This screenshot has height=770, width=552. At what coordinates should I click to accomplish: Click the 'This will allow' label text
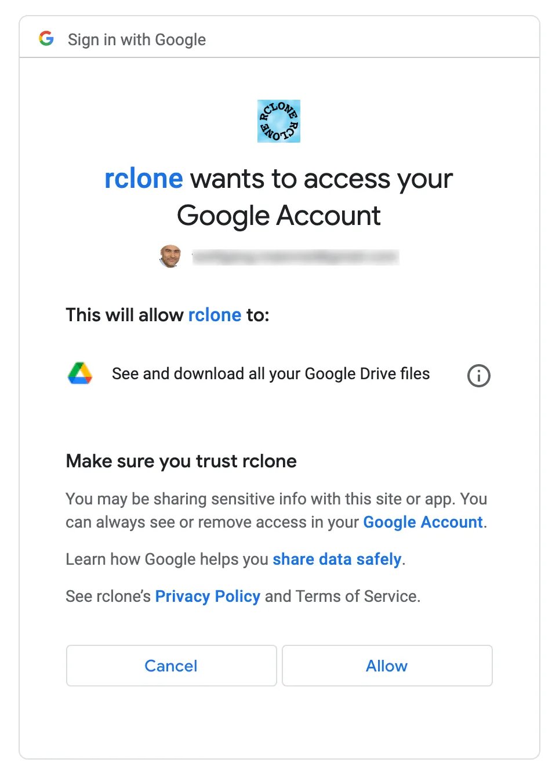pos(125,315)
